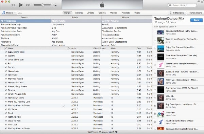Screen dimensions: 204x134
Task: Uncheck the Stompa song checkbox
Action: coord(6,90)
